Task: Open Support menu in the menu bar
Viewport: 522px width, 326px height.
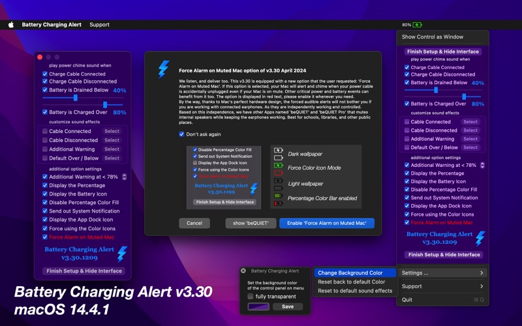Action: 100,25
